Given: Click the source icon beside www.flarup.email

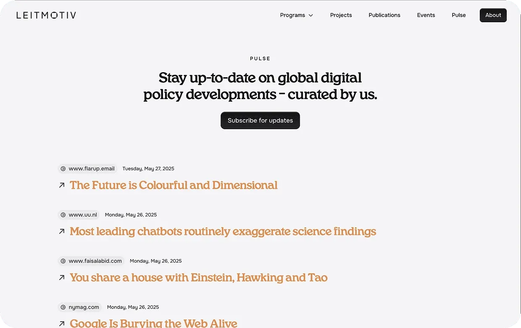Looking at the screenshot, I should pyautogui.click(x=63, y=169).
